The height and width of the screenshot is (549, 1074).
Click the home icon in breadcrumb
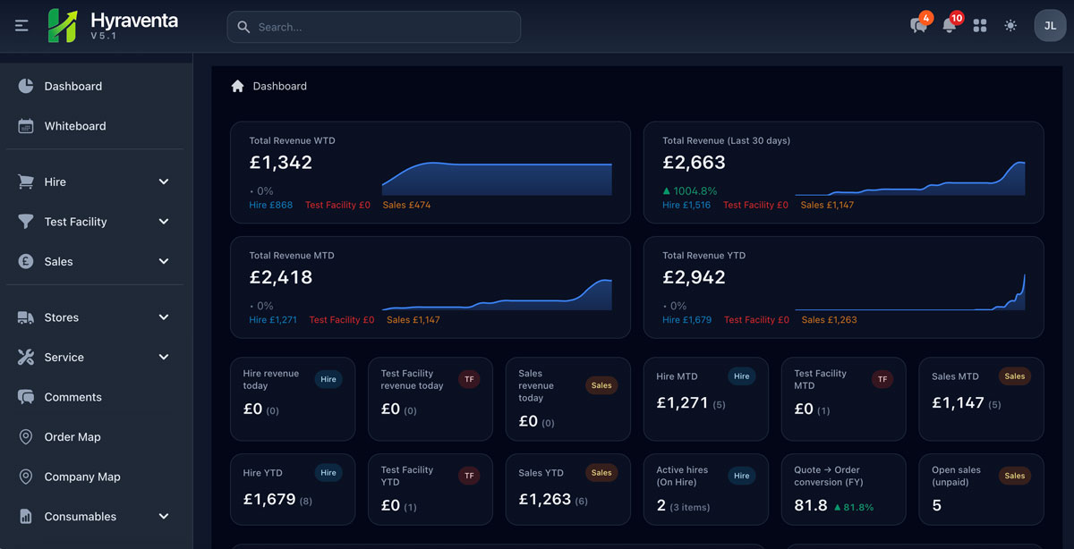click(237, 86)
